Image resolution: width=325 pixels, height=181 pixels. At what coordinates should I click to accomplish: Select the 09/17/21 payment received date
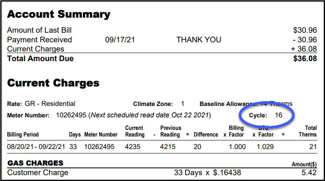(120, 40)
